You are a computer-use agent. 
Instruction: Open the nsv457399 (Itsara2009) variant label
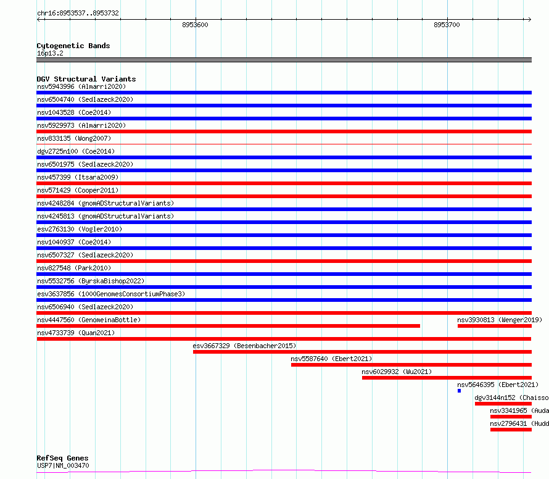tap(78, 177)
